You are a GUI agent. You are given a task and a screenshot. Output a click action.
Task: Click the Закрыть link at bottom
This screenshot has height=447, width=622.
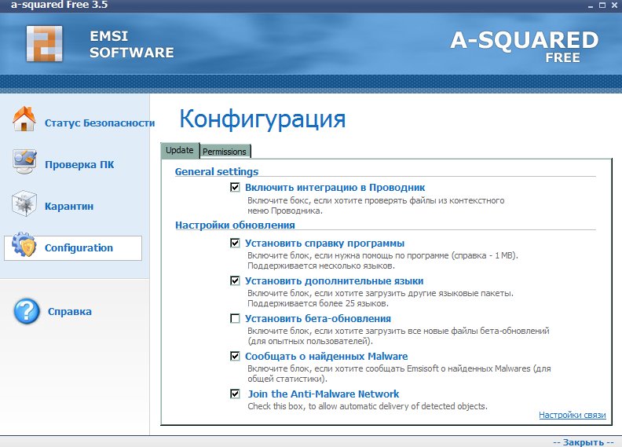pos(584,442)
